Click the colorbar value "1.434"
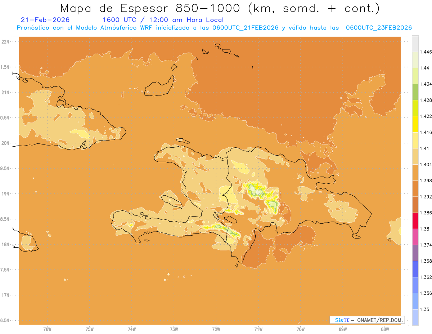This screenshot has width=432, height=334. pyautogui.click(x=426, y=84)
